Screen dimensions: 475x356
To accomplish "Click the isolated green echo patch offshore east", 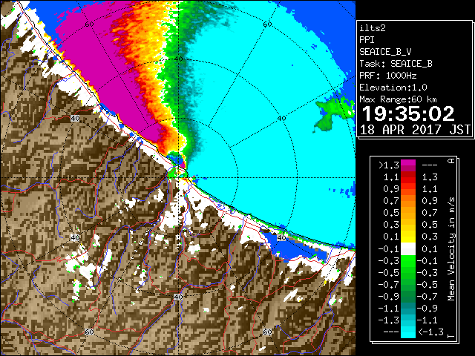I will tap(333, 113).
